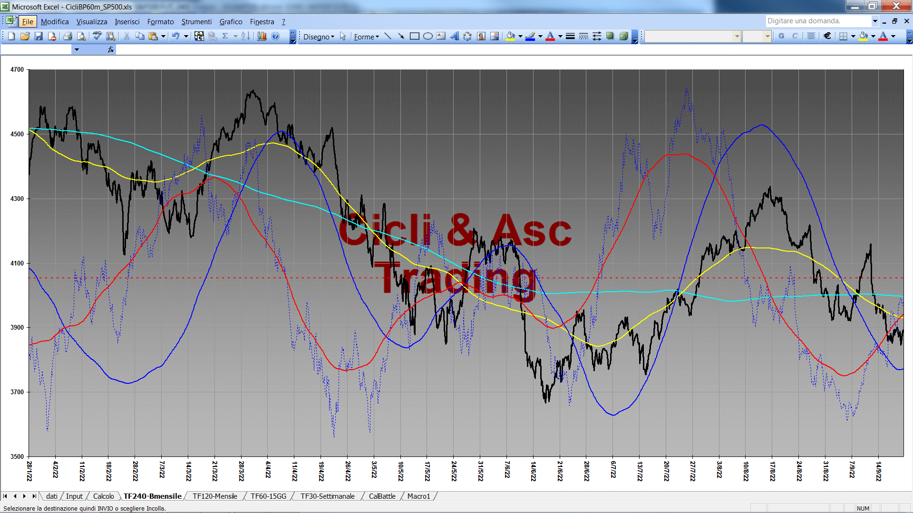The image size is (913, 513).
Task: Click the Euro conversion toolbar icon
Action: 199,36
